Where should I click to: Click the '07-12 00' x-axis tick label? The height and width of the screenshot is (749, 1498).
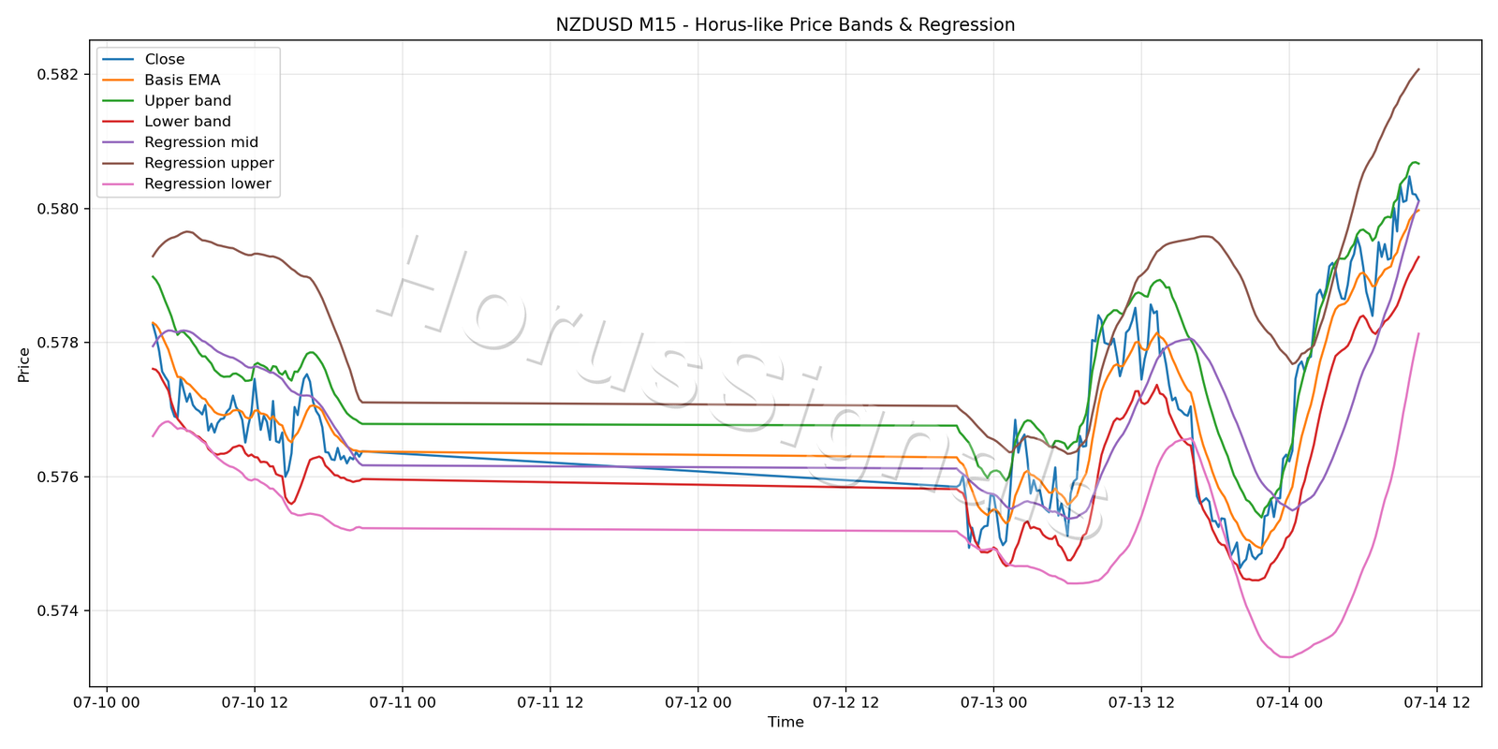pyautogui.click(x=698, y=703)
